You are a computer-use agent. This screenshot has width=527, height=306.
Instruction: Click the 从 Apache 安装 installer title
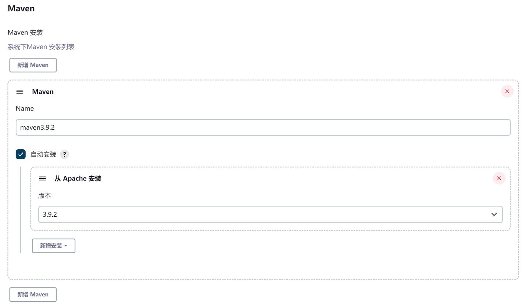pyautogui.click(x=78, y=179)
